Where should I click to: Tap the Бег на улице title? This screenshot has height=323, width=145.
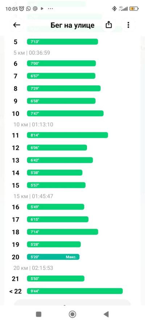(x=72, y=25)
